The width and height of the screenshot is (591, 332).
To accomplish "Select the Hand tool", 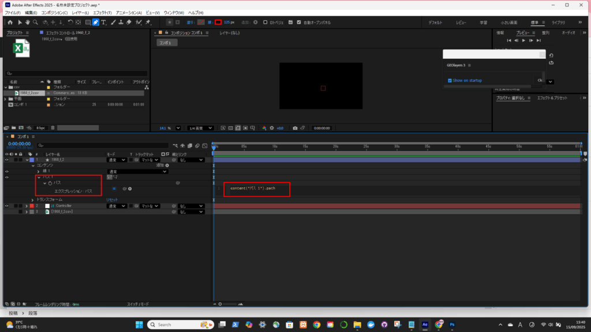I will [27, 22].
